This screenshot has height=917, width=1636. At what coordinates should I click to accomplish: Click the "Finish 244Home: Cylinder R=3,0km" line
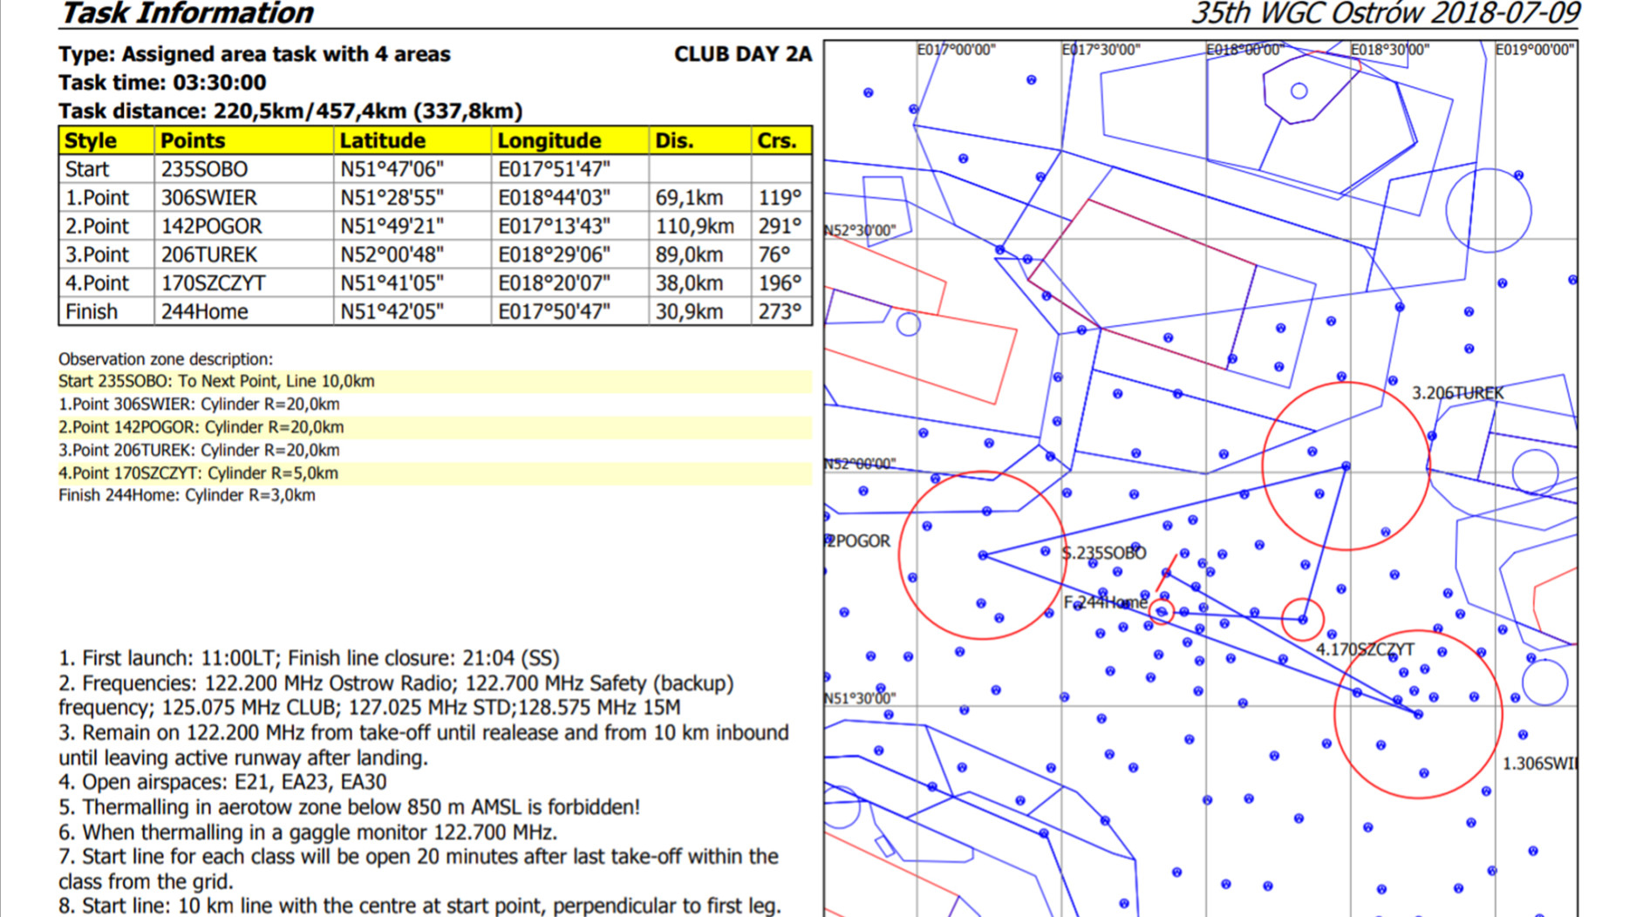point(187,495)
